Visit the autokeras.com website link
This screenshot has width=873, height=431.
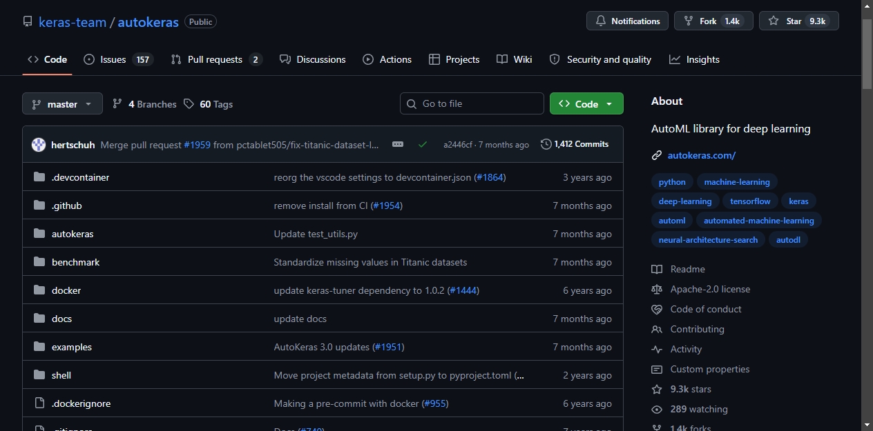click(702, 155)
